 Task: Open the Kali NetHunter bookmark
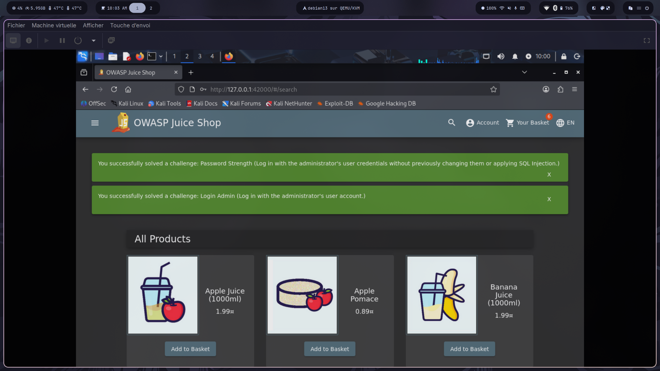tap(289, 103)
